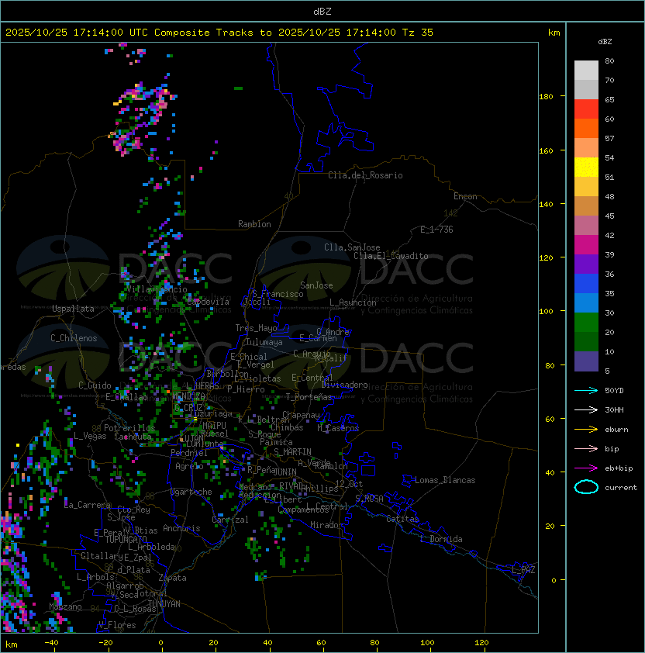Click the 'TUPUNGATO' map label
This screenshot has width=645, height=653.
coord(126,539)
